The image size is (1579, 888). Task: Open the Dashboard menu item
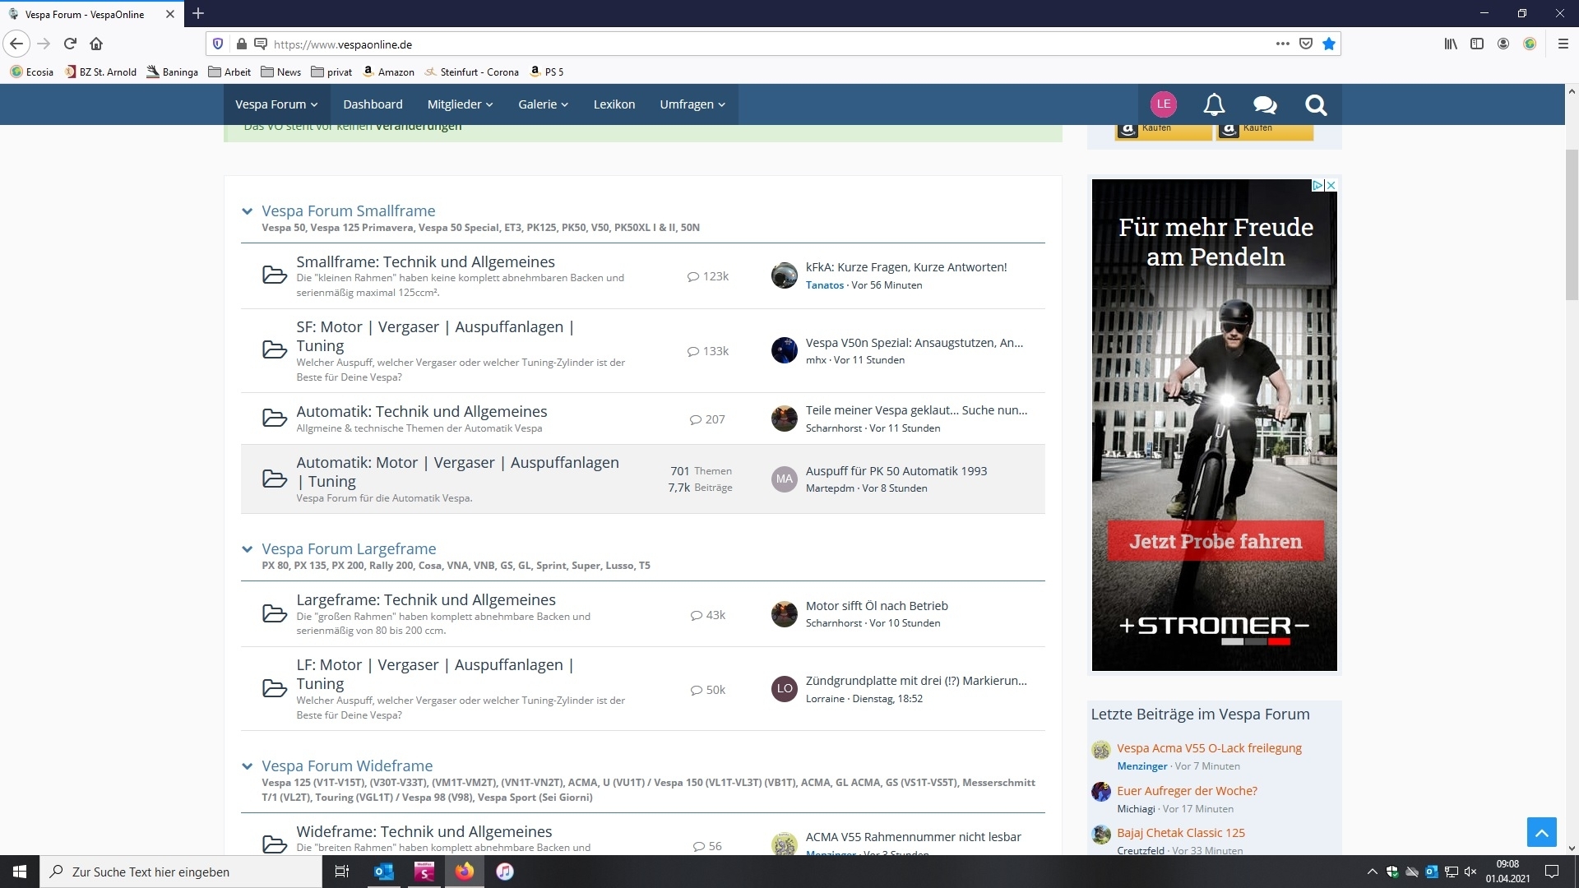(x=373, y=104)
